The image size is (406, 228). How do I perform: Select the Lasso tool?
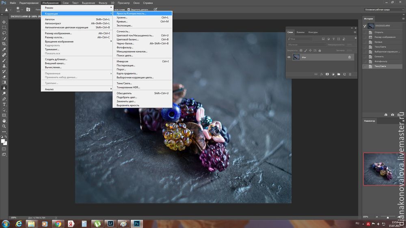click(4, 33)
